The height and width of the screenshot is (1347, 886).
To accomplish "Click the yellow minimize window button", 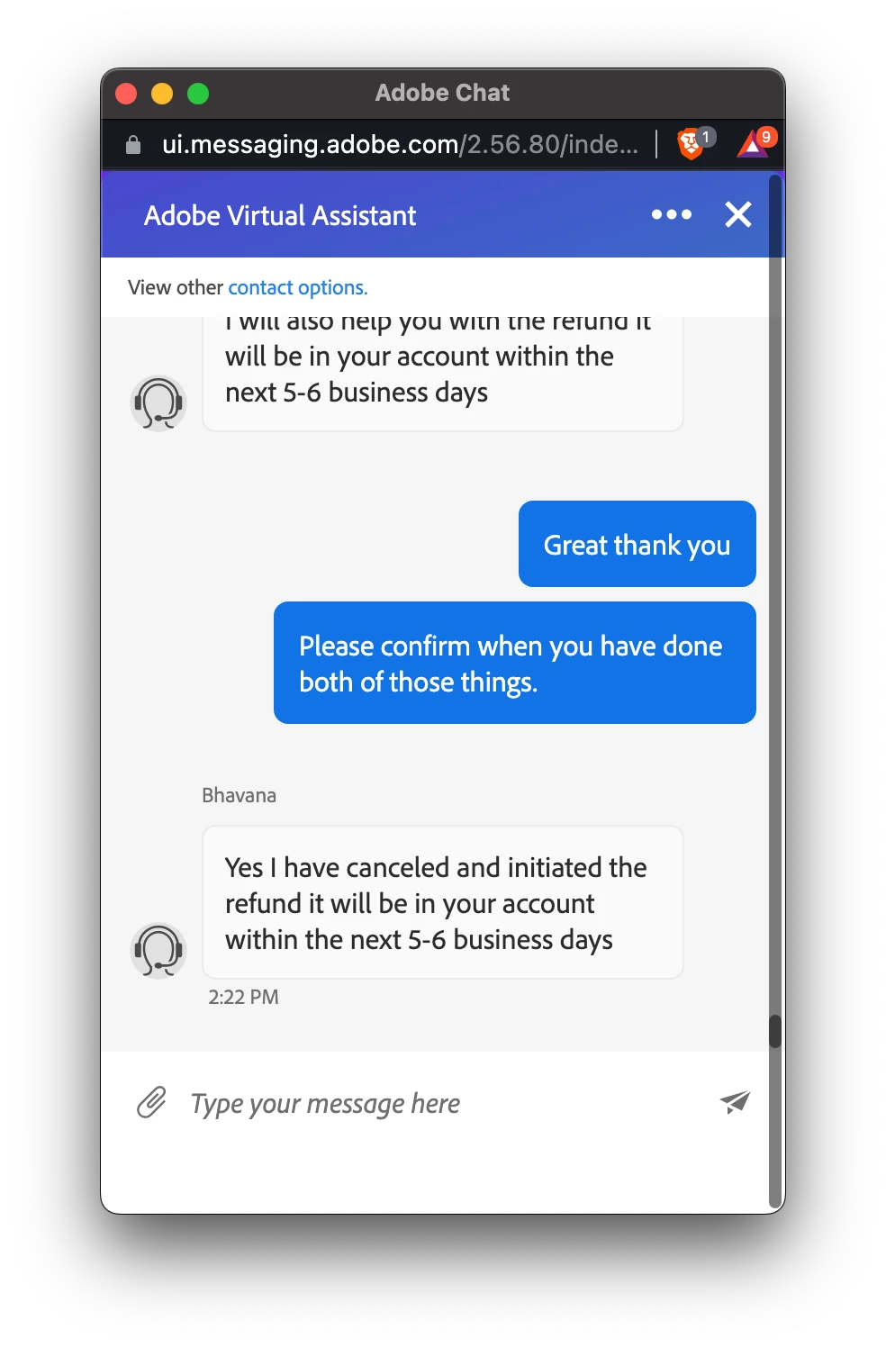I will pyautogui.click(x=162, y=94).
